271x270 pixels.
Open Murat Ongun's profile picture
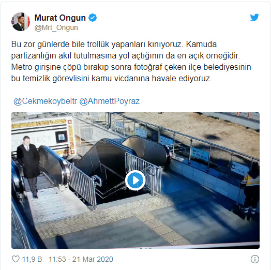[21, 22]
